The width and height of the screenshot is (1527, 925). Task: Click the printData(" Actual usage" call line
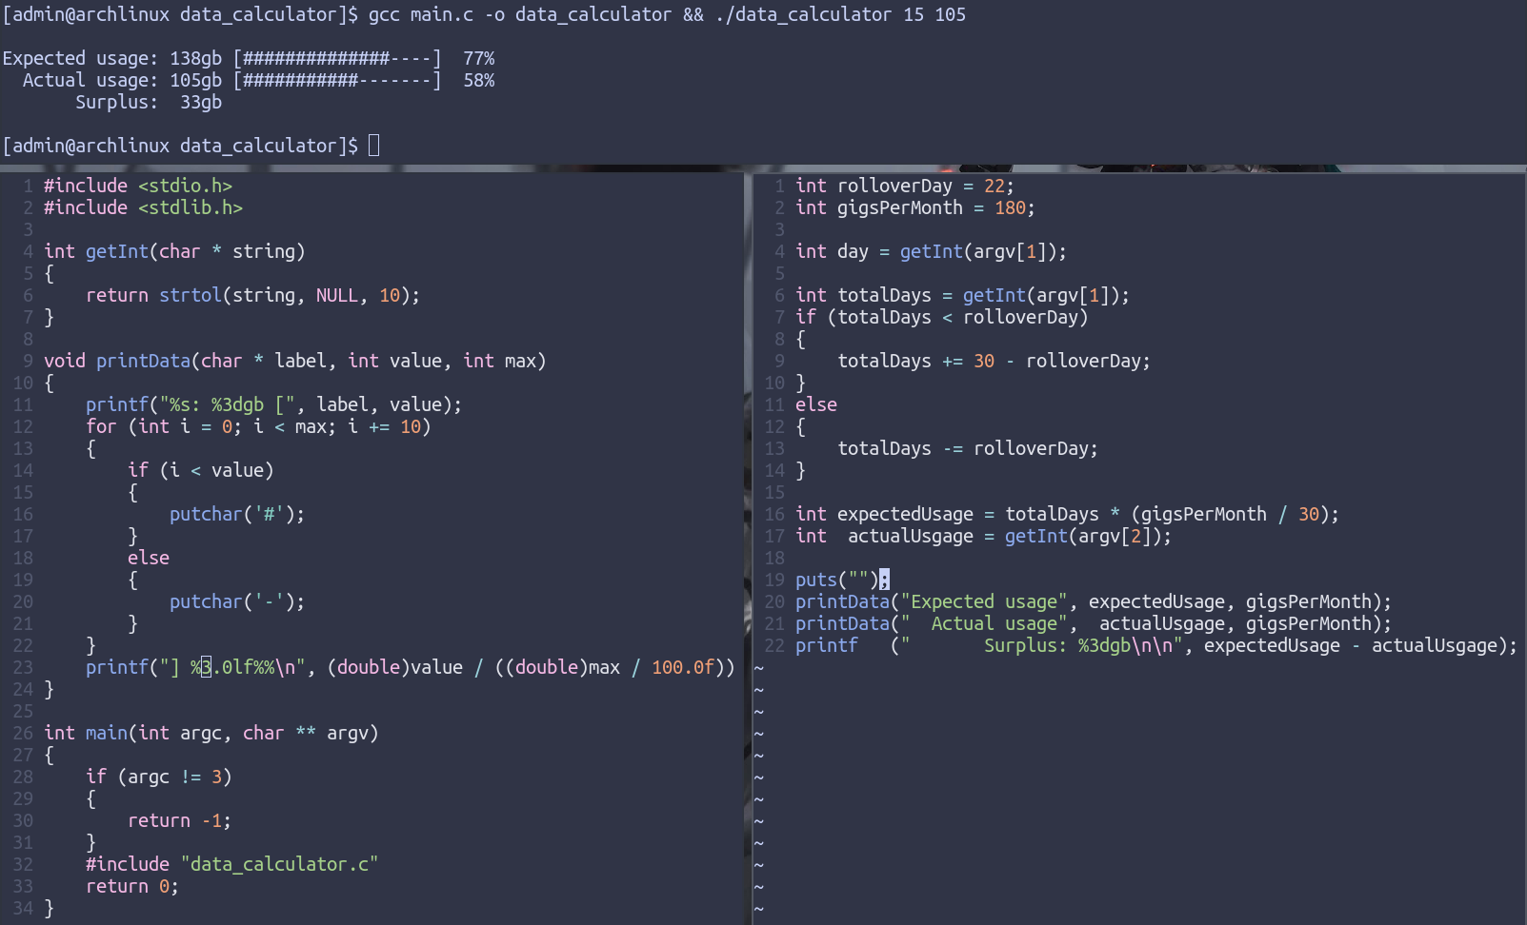(x=1094, y=623)
